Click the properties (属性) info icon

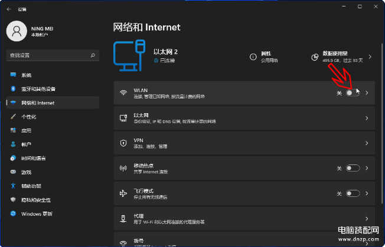[253, 57]
